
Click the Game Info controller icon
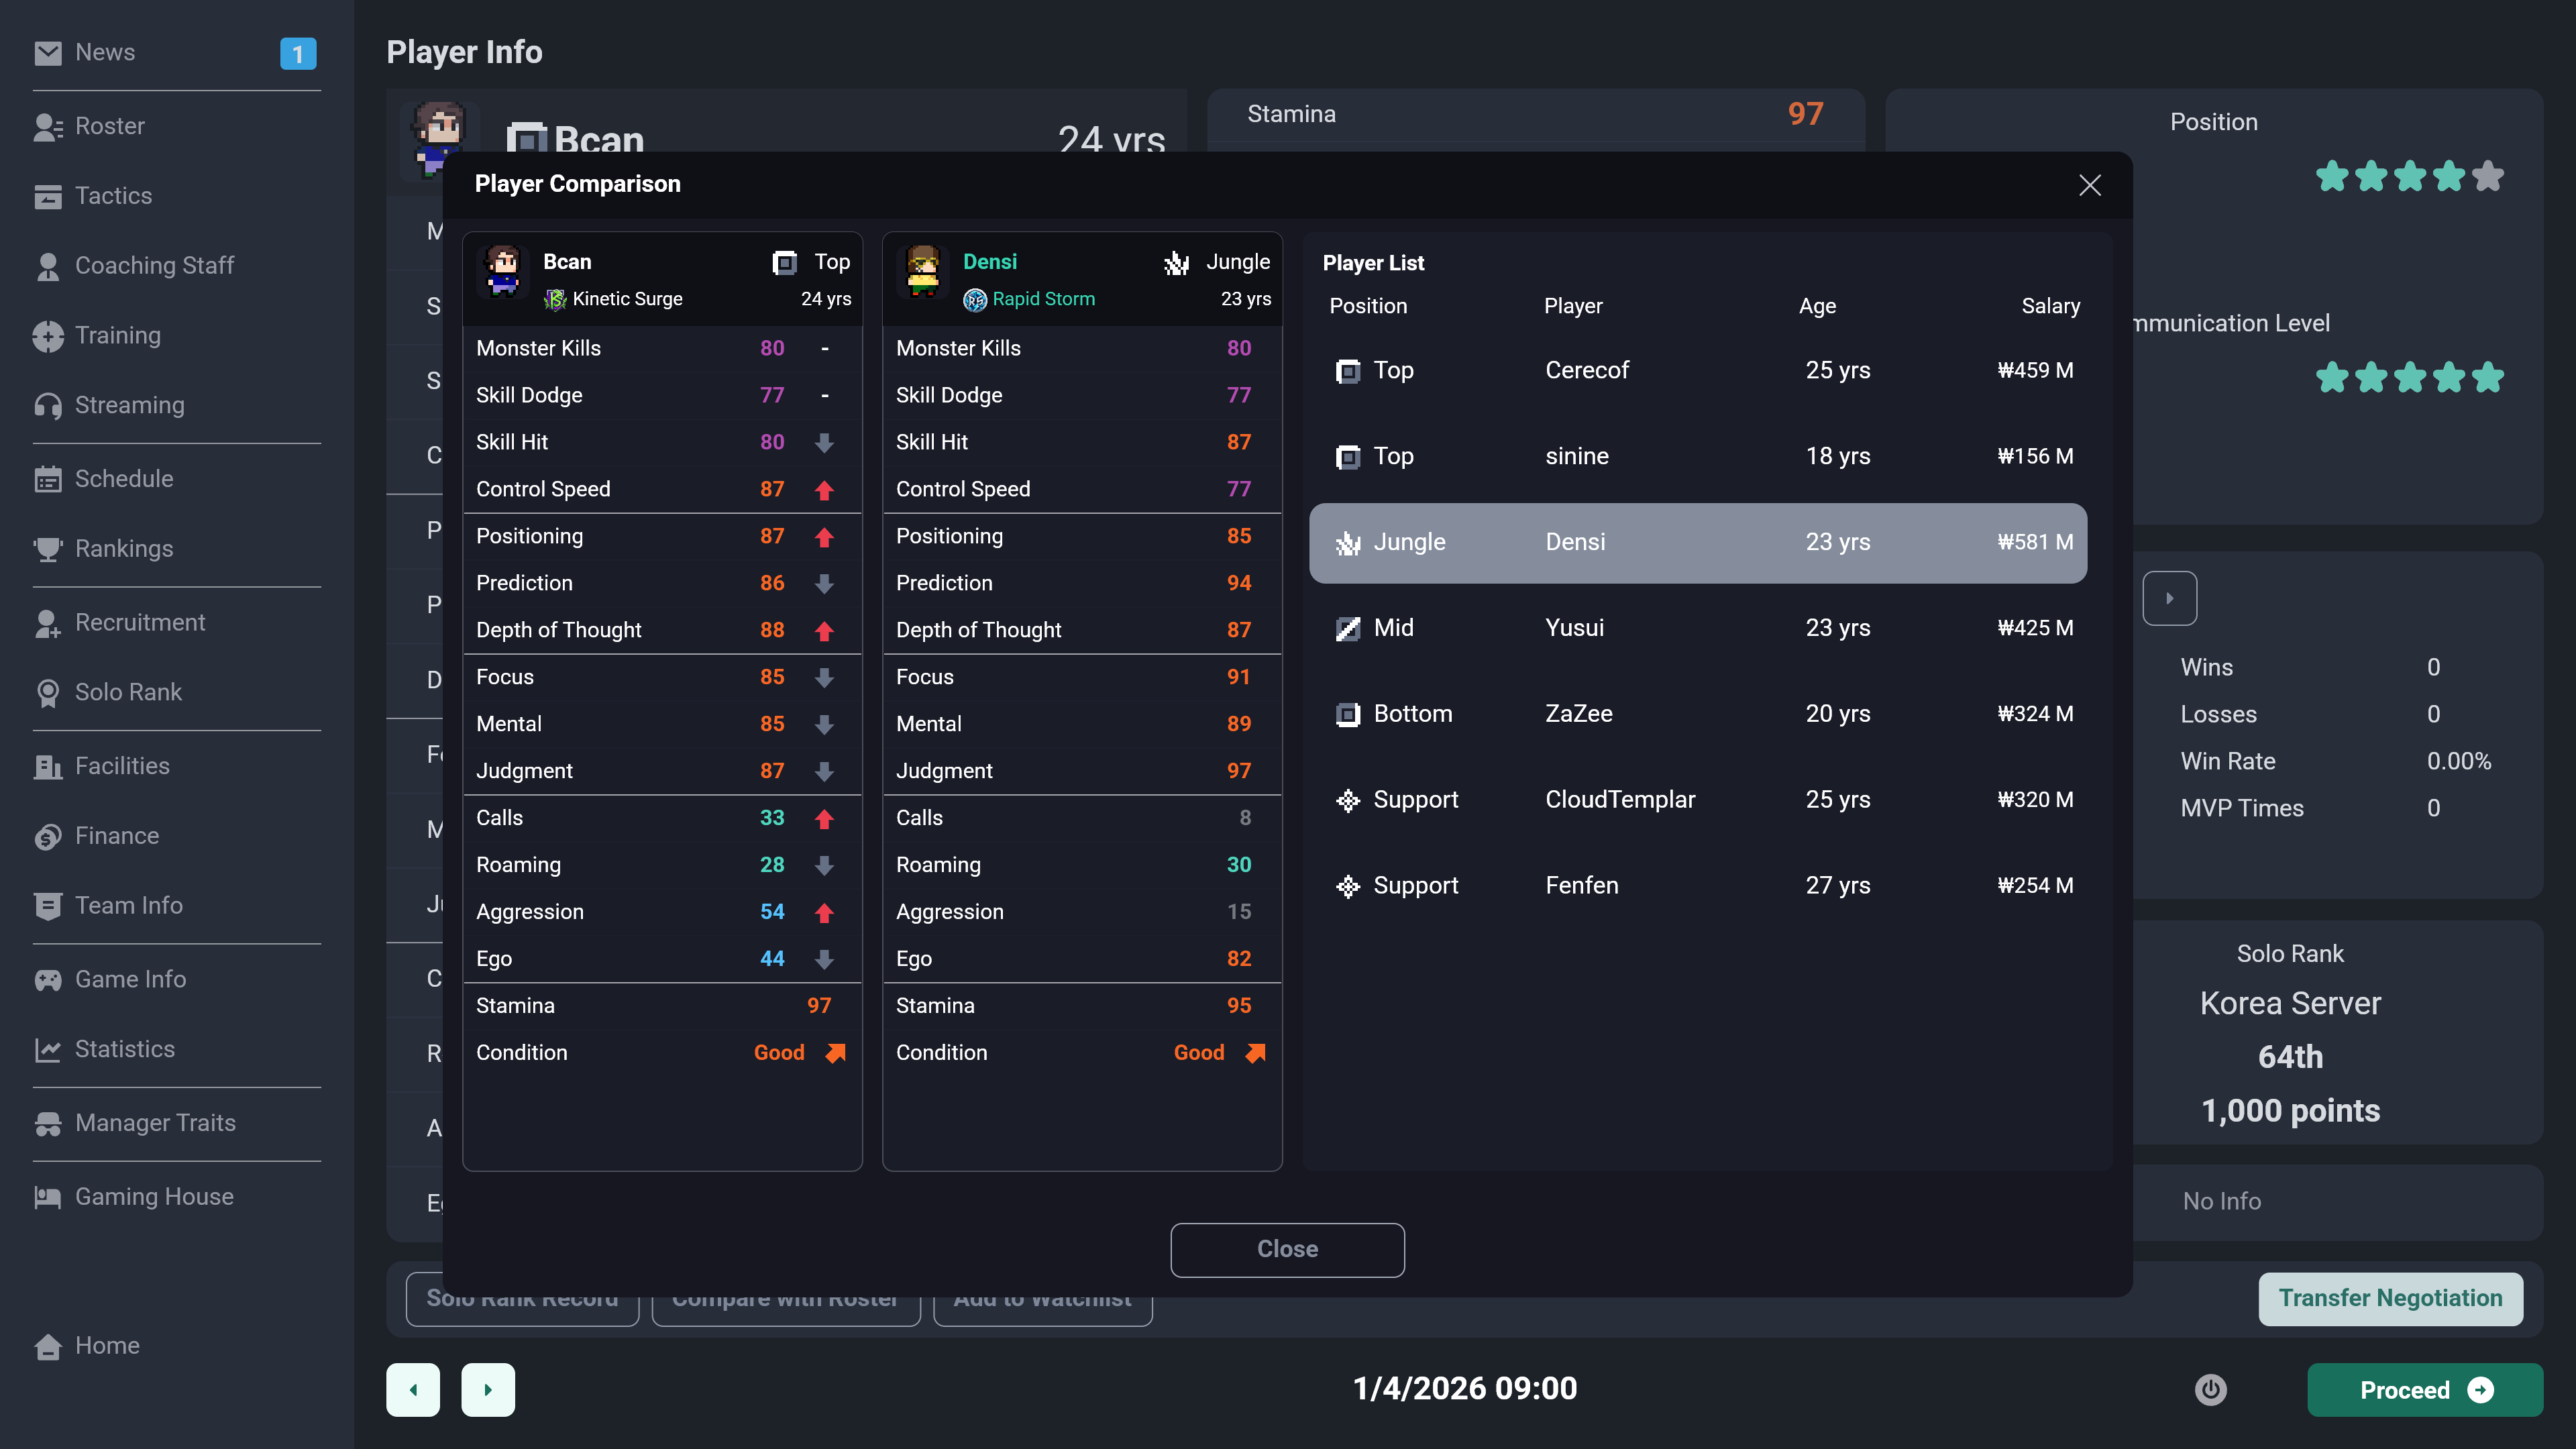click(x=47, y=980)
